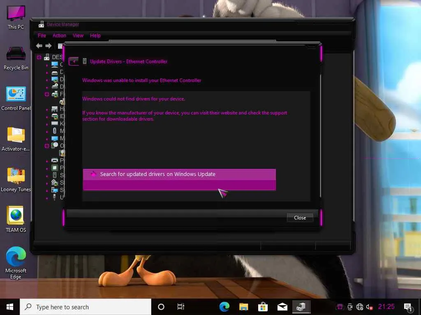421x315 pixels.
Task: Select the Disk drives category icon
Action: [55, 72]
